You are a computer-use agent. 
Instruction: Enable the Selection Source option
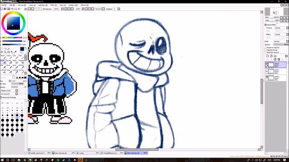tap(266, 52)
